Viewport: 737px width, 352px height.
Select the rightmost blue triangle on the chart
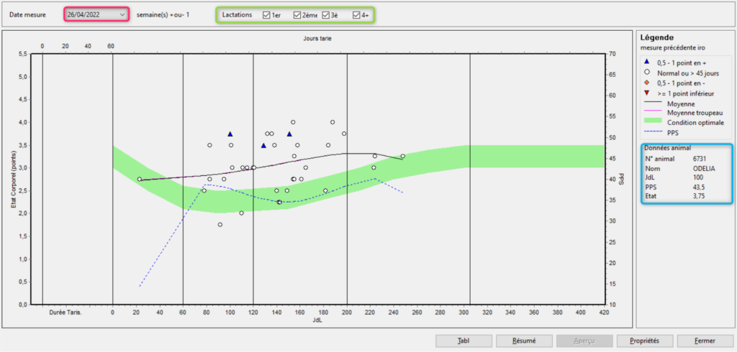[289, 134]
